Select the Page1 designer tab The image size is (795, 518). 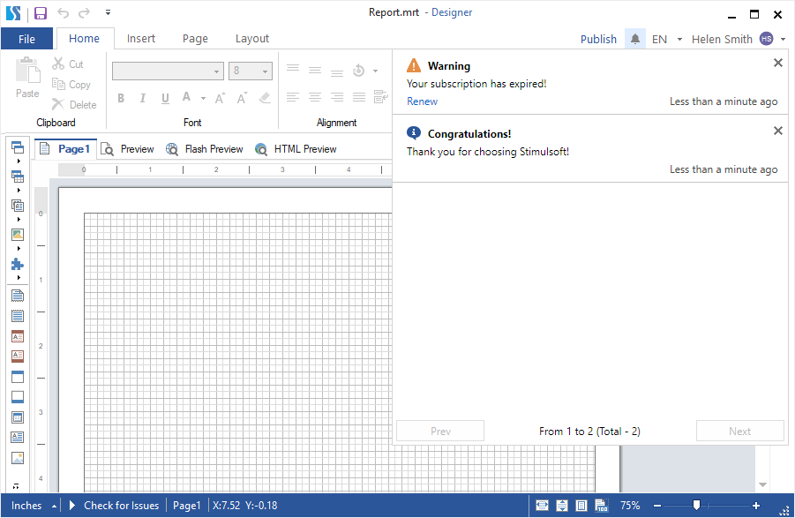pos(65,149)
